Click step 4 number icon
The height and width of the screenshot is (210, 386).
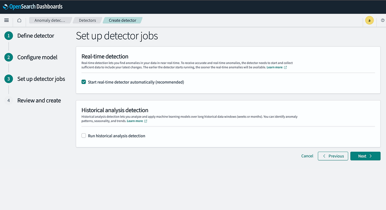(9, 100)
